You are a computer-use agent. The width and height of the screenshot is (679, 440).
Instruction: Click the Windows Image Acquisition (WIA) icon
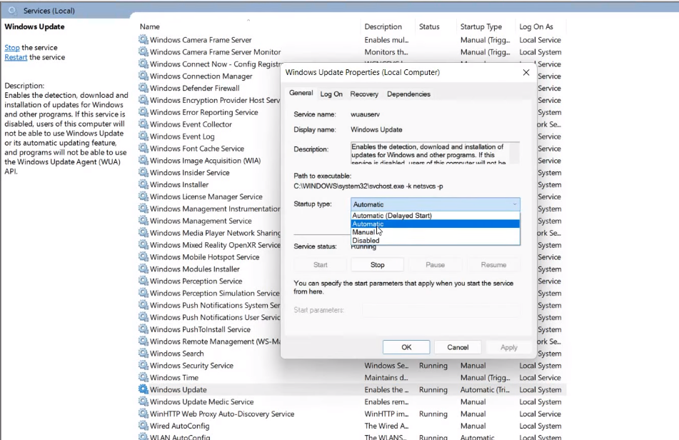coord(143,160)
